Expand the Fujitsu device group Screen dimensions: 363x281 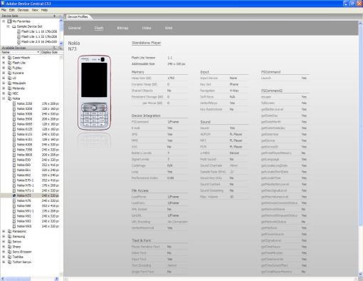tap(4, 68)
